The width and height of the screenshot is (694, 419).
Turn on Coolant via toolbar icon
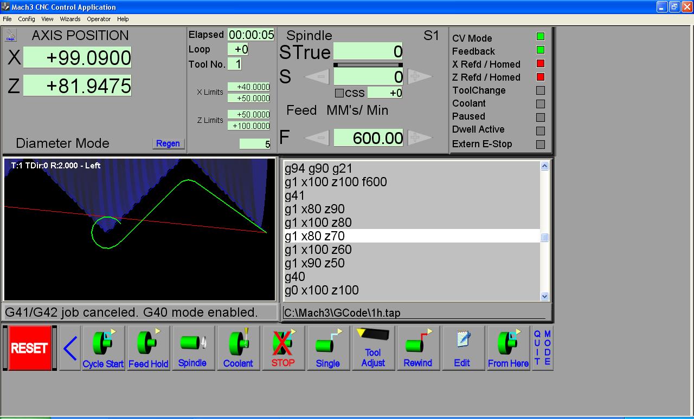click(238, 348)
